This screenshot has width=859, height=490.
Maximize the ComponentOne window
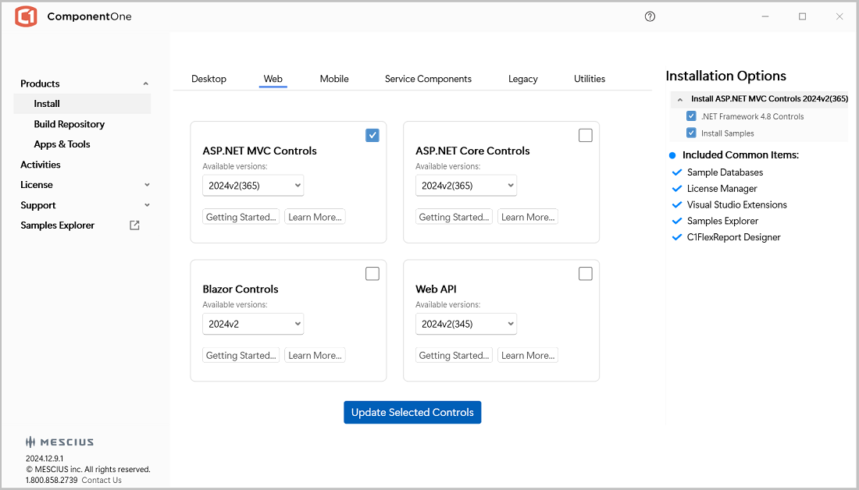click(x=802, y=16)
